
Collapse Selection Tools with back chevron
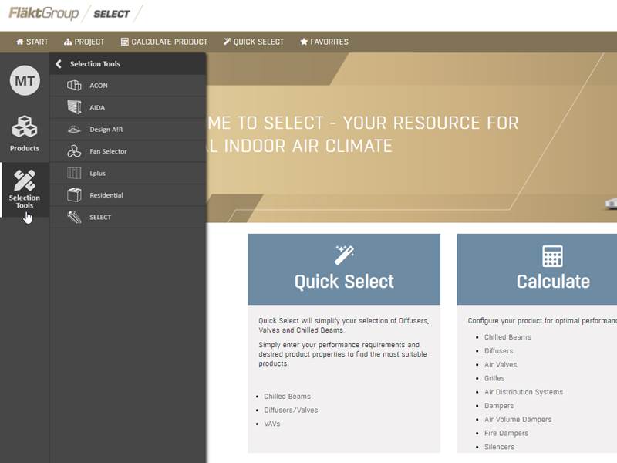[59, 64]
